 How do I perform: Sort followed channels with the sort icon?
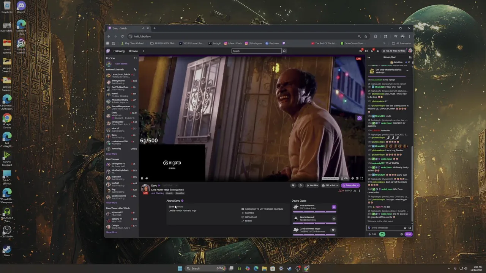[135, 69]
